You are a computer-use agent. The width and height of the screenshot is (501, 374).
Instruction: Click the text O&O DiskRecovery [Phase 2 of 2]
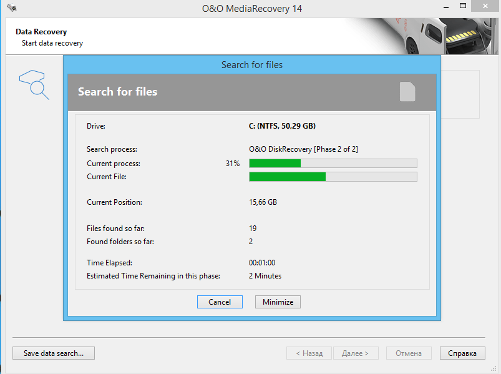pos(303,149)
